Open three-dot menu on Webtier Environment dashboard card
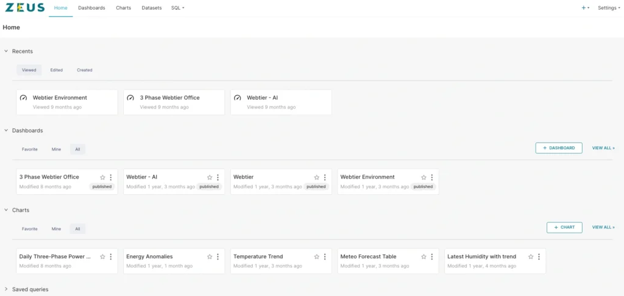The width and height of the screenshot is (624, 296). (432, 177)
